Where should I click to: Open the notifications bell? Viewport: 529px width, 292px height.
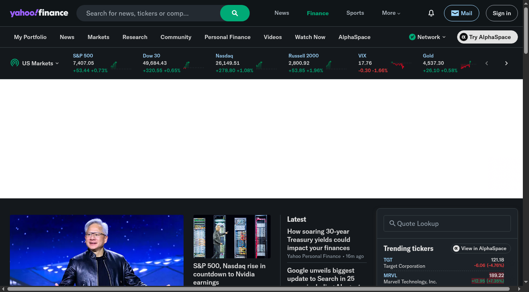coord(431,13)
